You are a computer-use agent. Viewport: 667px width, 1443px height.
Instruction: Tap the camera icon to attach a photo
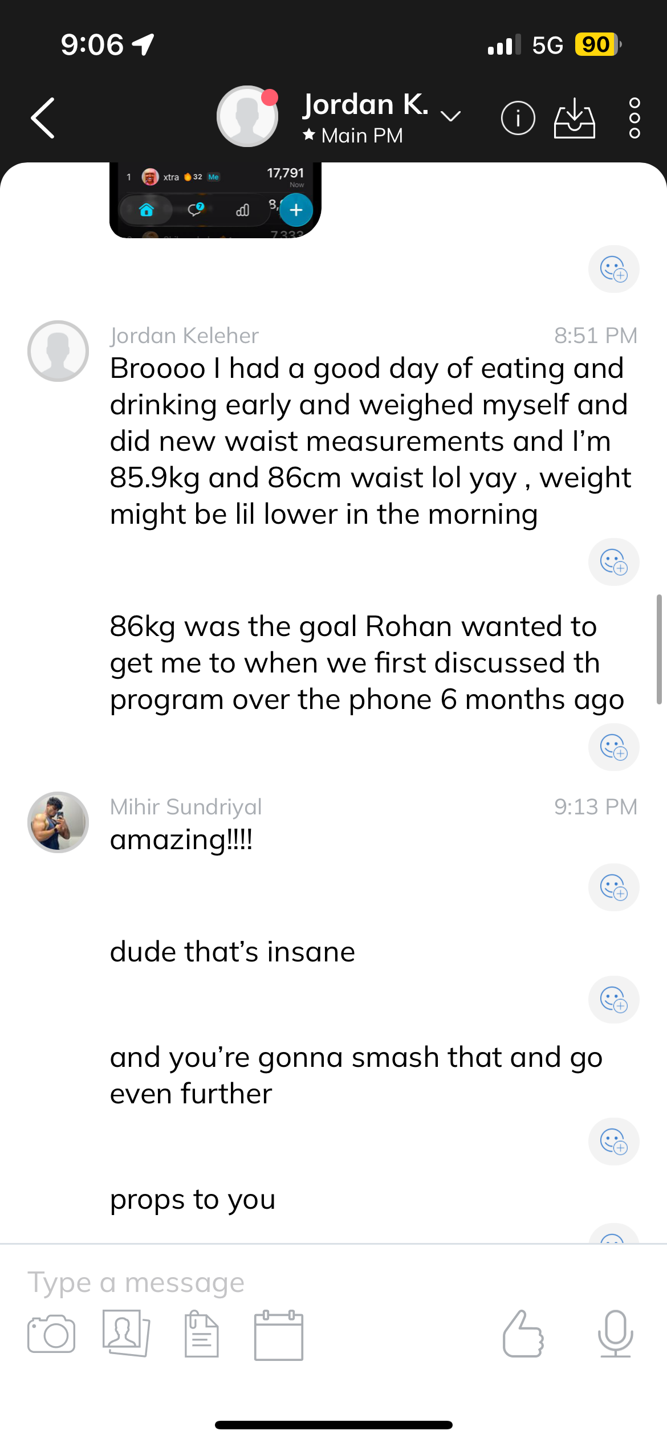pos(51,1334)
